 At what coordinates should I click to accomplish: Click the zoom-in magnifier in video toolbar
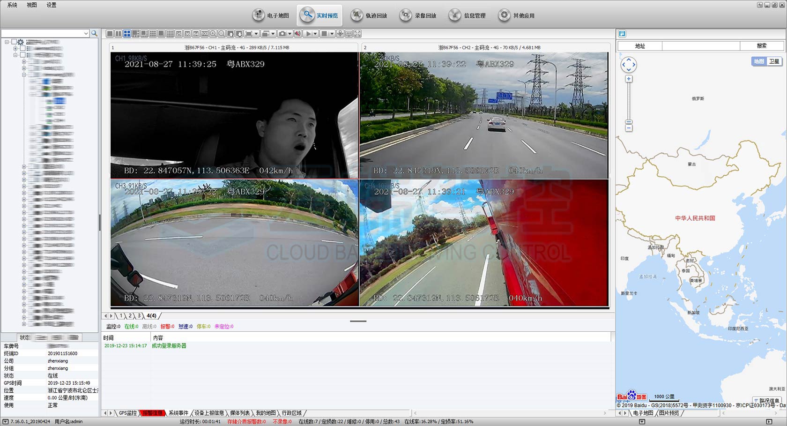[213, 34]
